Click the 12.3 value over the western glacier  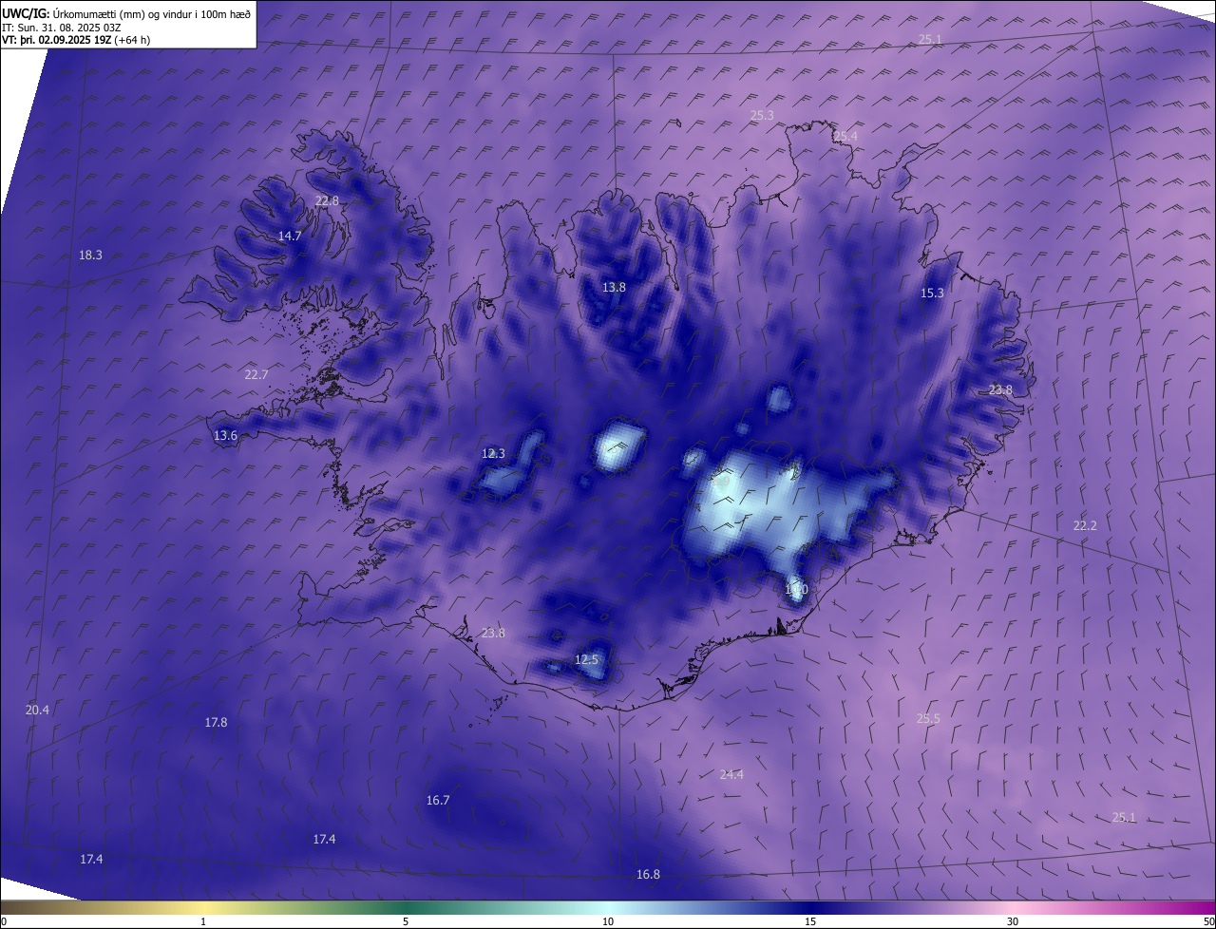[493, 453]
